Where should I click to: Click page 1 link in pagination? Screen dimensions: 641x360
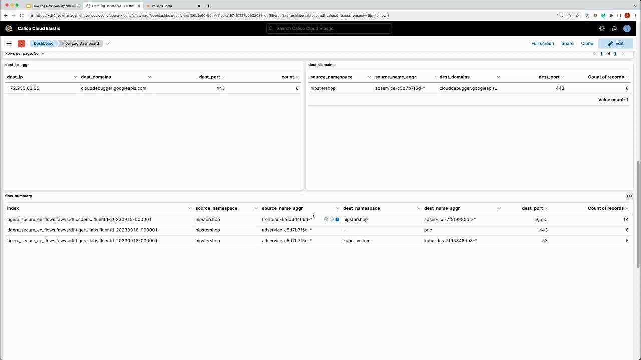click(x=601, y=53)
